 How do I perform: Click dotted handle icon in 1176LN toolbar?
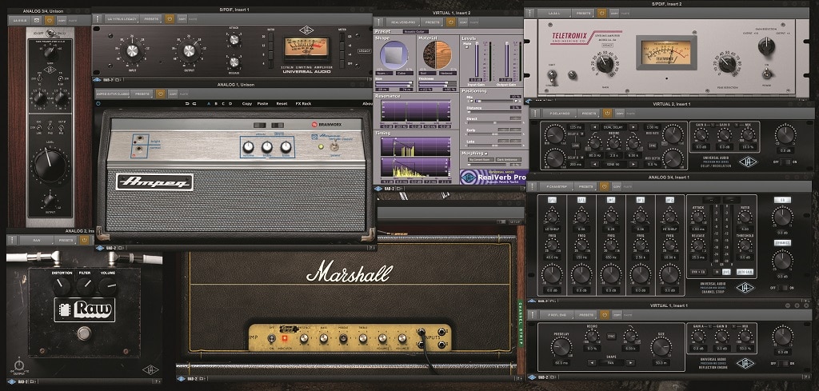click(98, 19)
